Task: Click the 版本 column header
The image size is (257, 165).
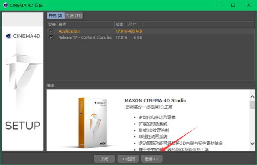Action: [120, 24]
